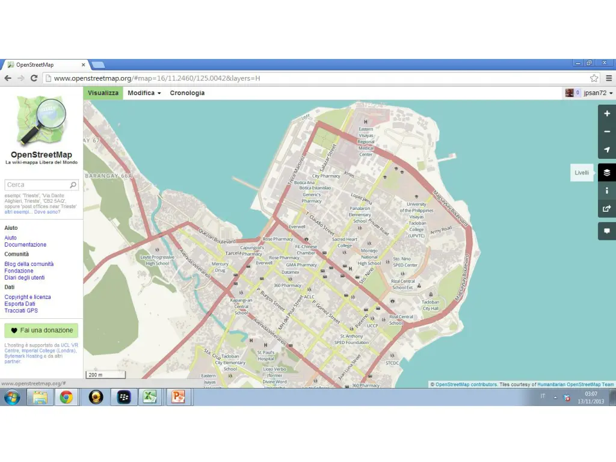Click the St. Paul's Hospital label
This screenshot has width=616, height=462.
click(265, 356)
